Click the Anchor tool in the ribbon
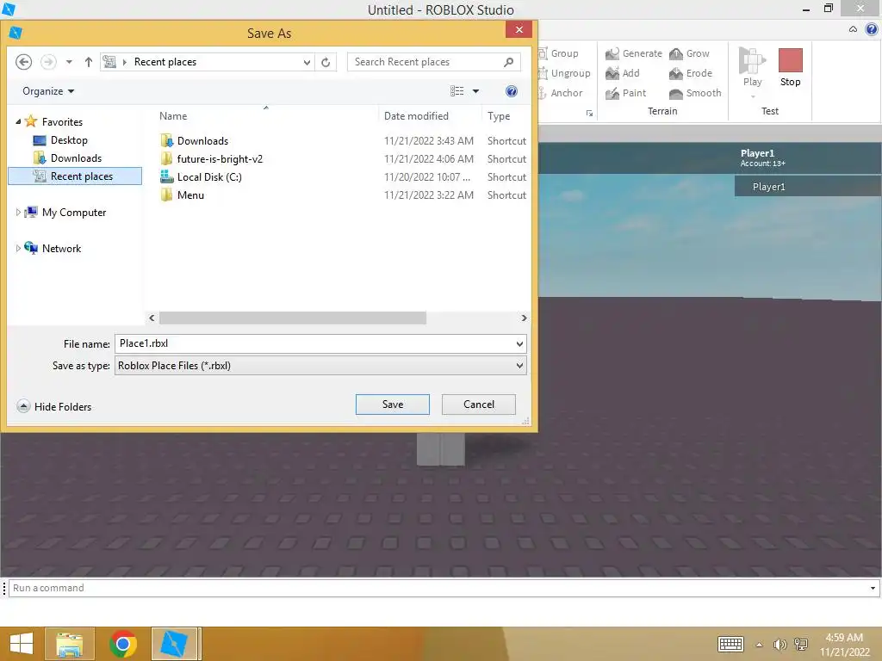The image size is (882, 661). [x=560, y=93]
